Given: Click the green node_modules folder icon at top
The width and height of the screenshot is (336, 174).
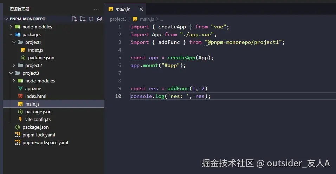Looking at the screenshot, I should (x=18, y=27).
